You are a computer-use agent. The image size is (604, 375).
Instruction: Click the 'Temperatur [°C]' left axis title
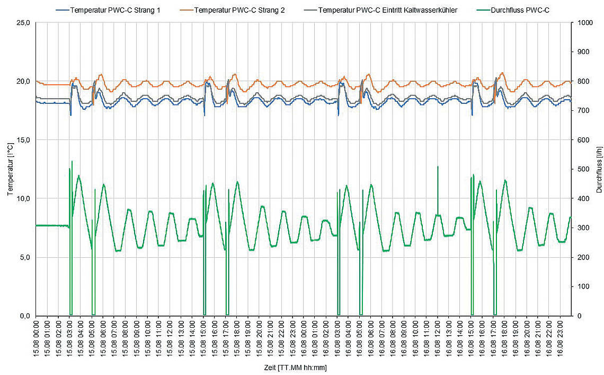click(x=11, y=169)
